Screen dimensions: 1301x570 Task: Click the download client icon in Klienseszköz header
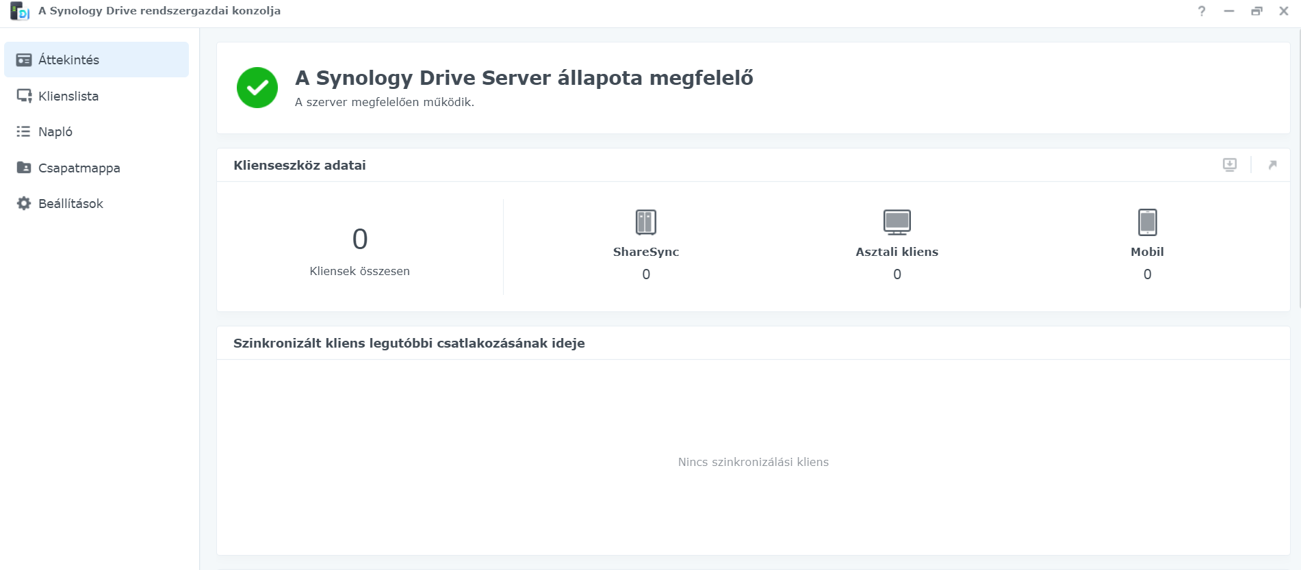pyautogui.click(x=1230, y=165)
